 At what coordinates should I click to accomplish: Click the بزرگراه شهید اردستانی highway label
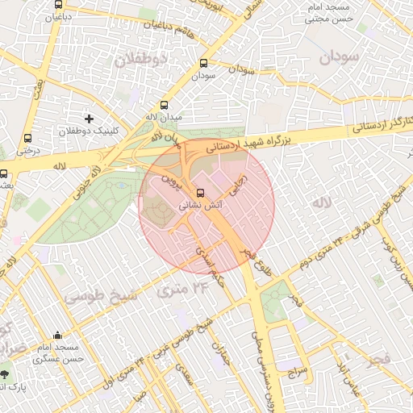pos(248,144)
